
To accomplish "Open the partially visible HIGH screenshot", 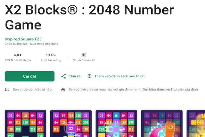I will tap(196, 124).
